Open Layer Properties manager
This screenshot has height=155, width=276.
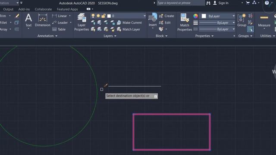82,22
